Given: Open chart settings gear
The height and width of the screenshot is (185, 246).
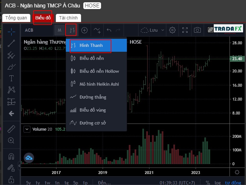Looking at the screenshot, I should [x=172, y=30].
